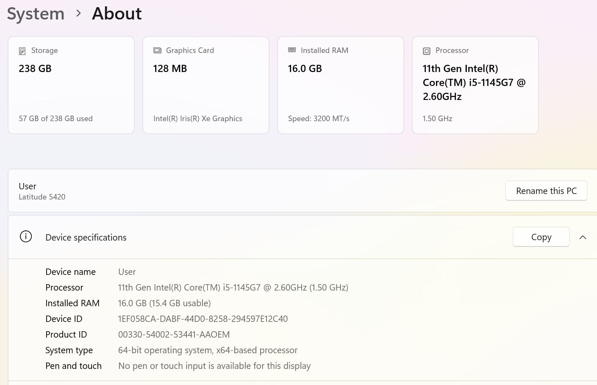Collapse the Device specifications section
This screenshot has height=385, width=597.
tap(583, 237)
